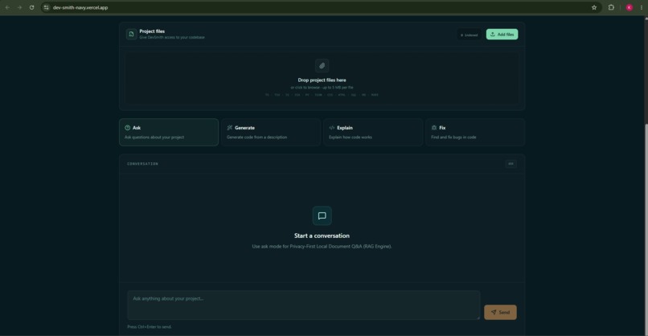Click the address bar URL dev-smith-navy.vercel.app
648x336 pixels.
pyautogui.click(x=80, y=7)
